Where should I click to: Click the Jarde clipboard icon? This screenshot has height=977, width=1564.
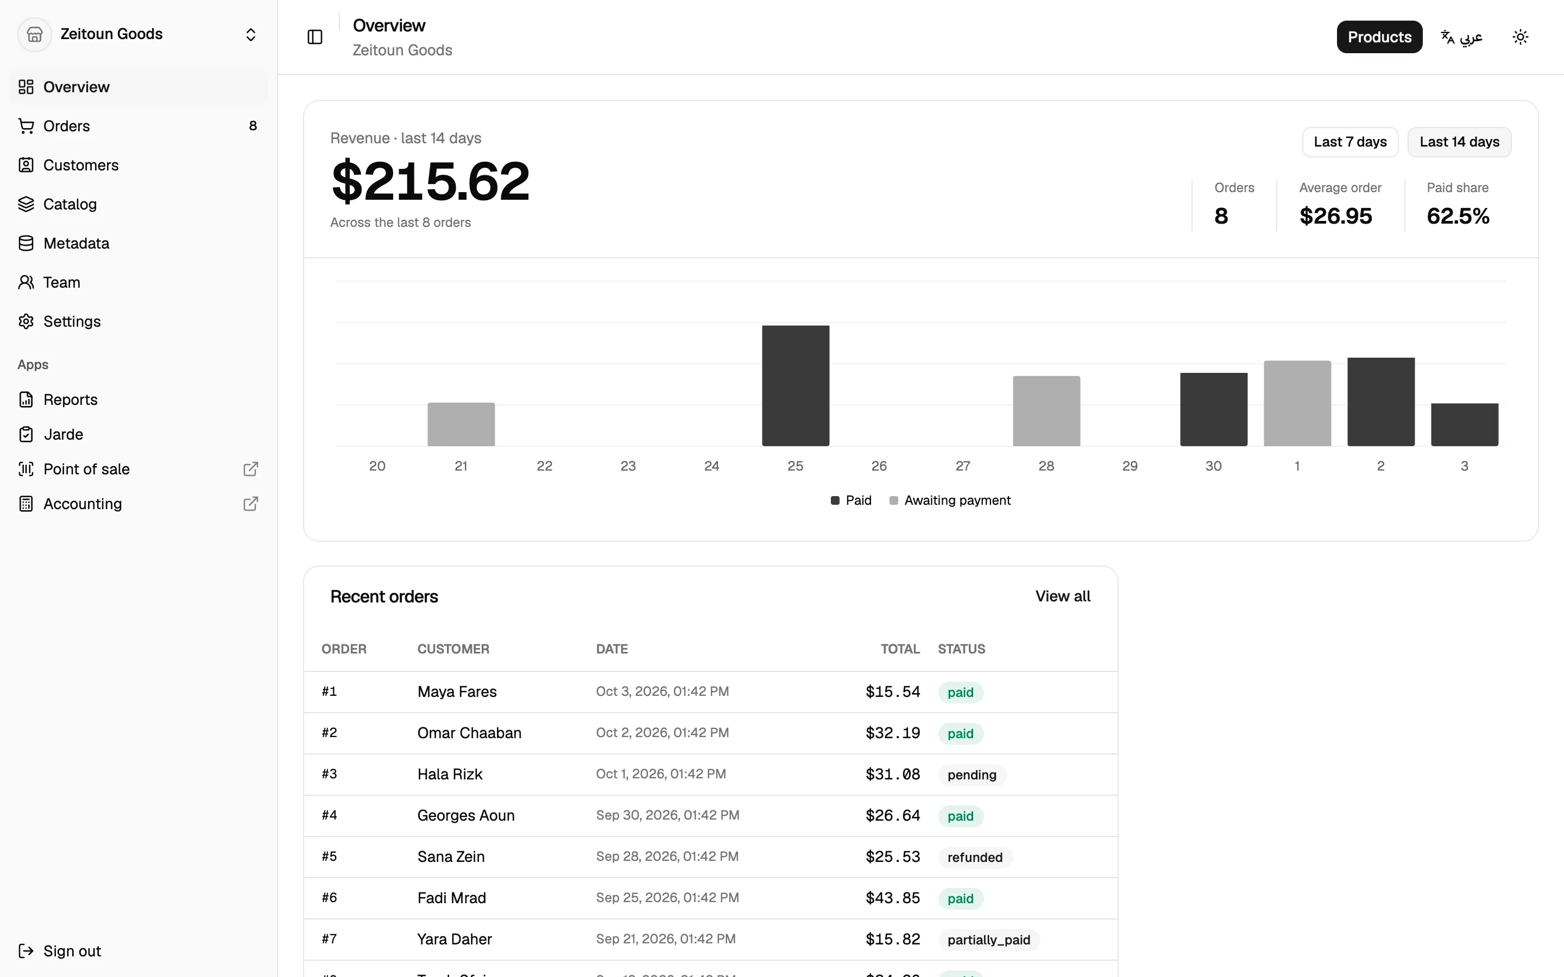point(26,434)
